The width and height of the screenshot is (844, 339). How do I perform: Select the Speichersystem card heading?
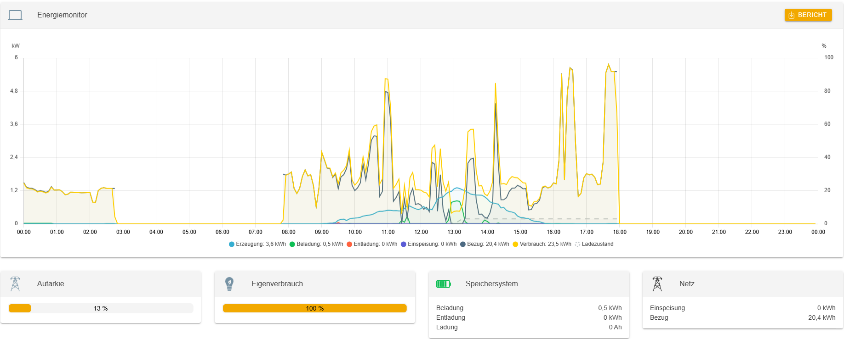pyautogui.click(x=491, y=284)
